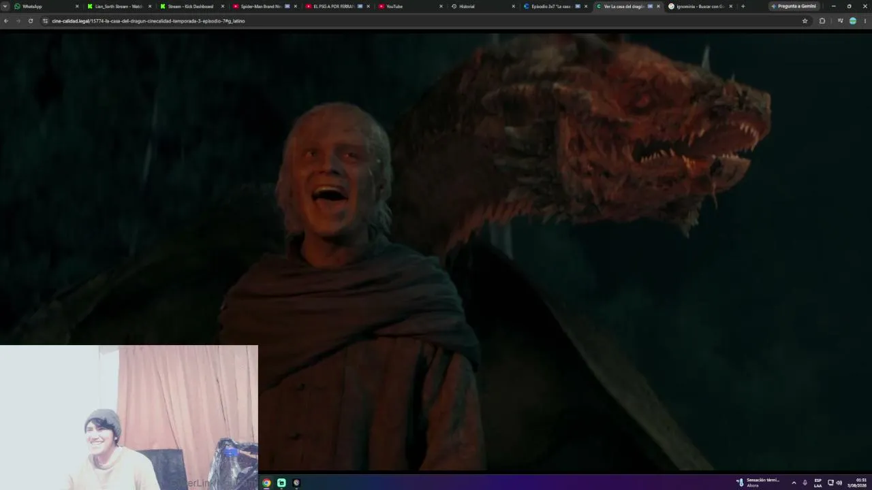Switch to the Episodio 3x7 tab
The image size is (872, 490).
coord(556,6)
